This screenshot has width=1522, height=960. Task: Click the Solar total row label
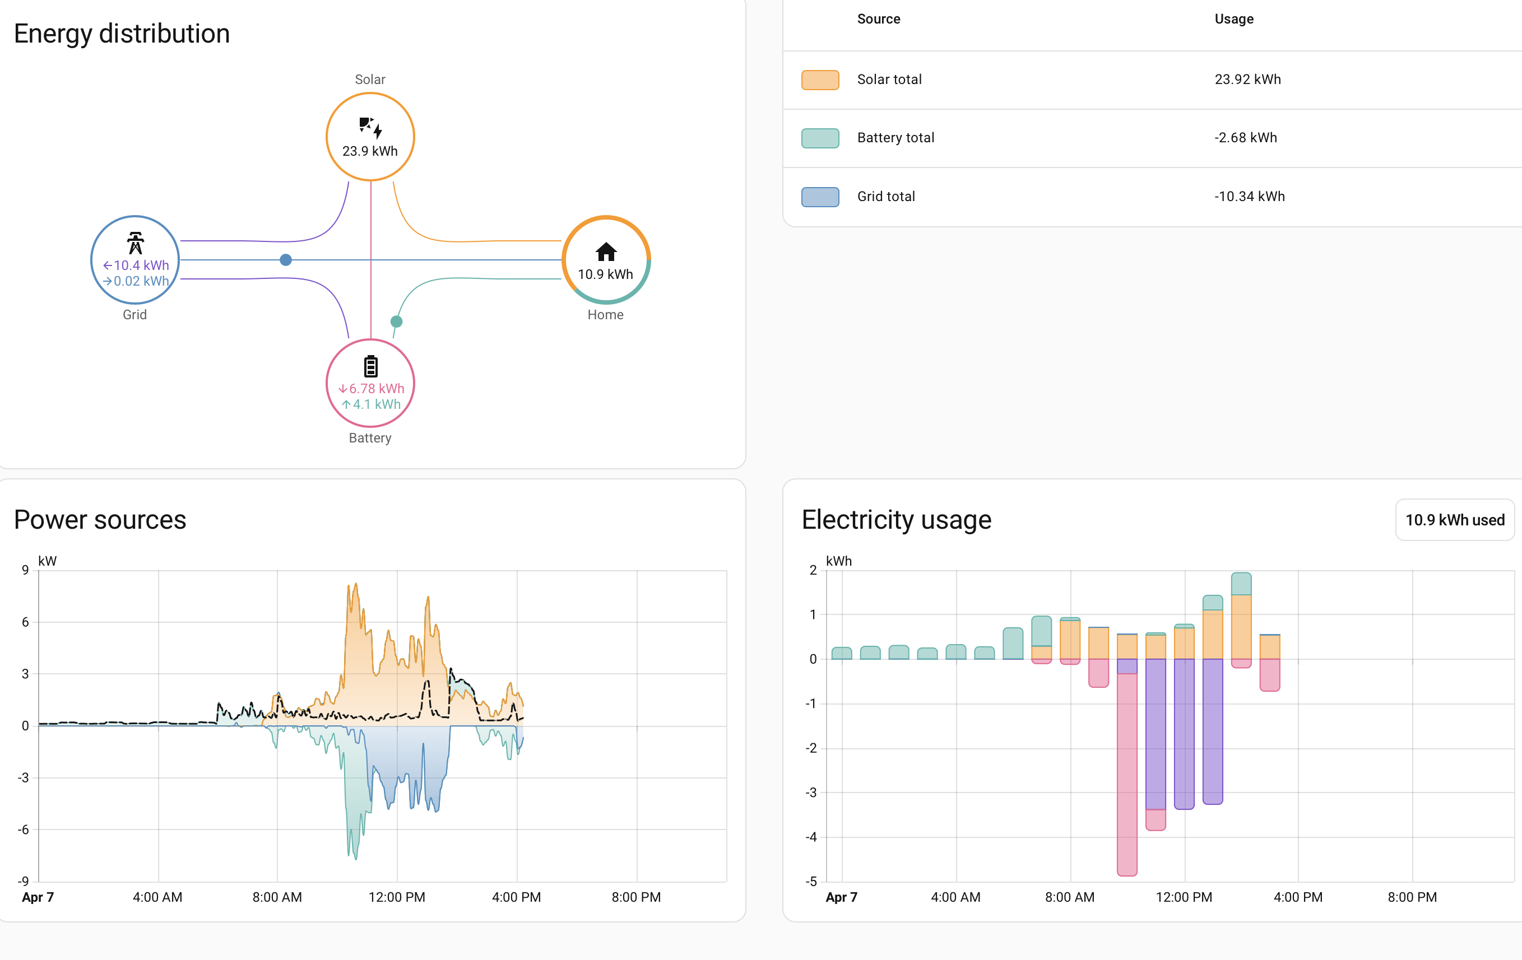click(x=889, y=80)
